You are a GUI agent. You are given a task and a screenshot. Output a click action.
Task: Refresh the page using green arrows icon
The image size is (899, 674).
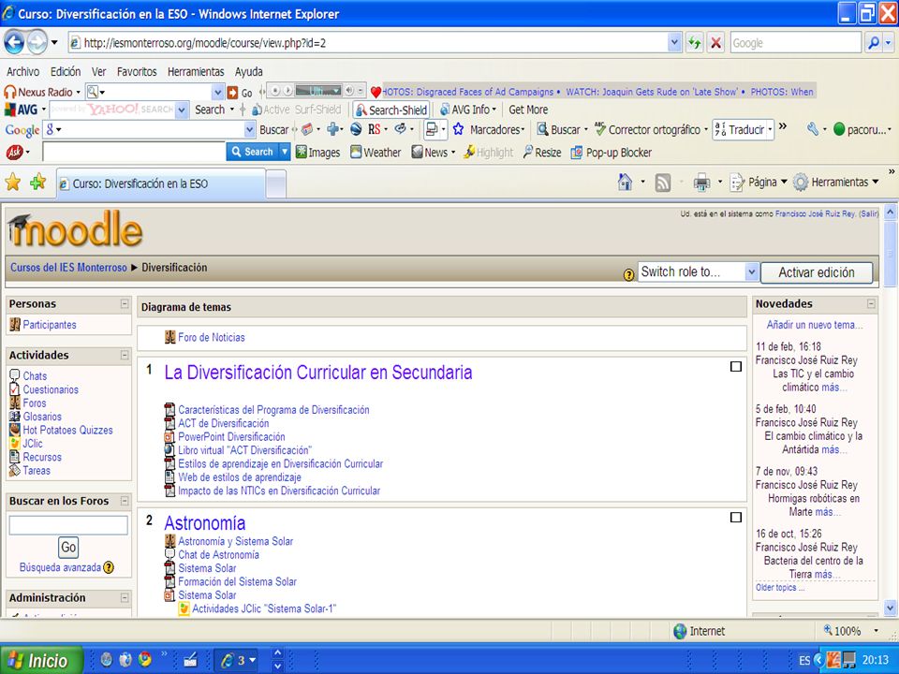coord(694,42)
